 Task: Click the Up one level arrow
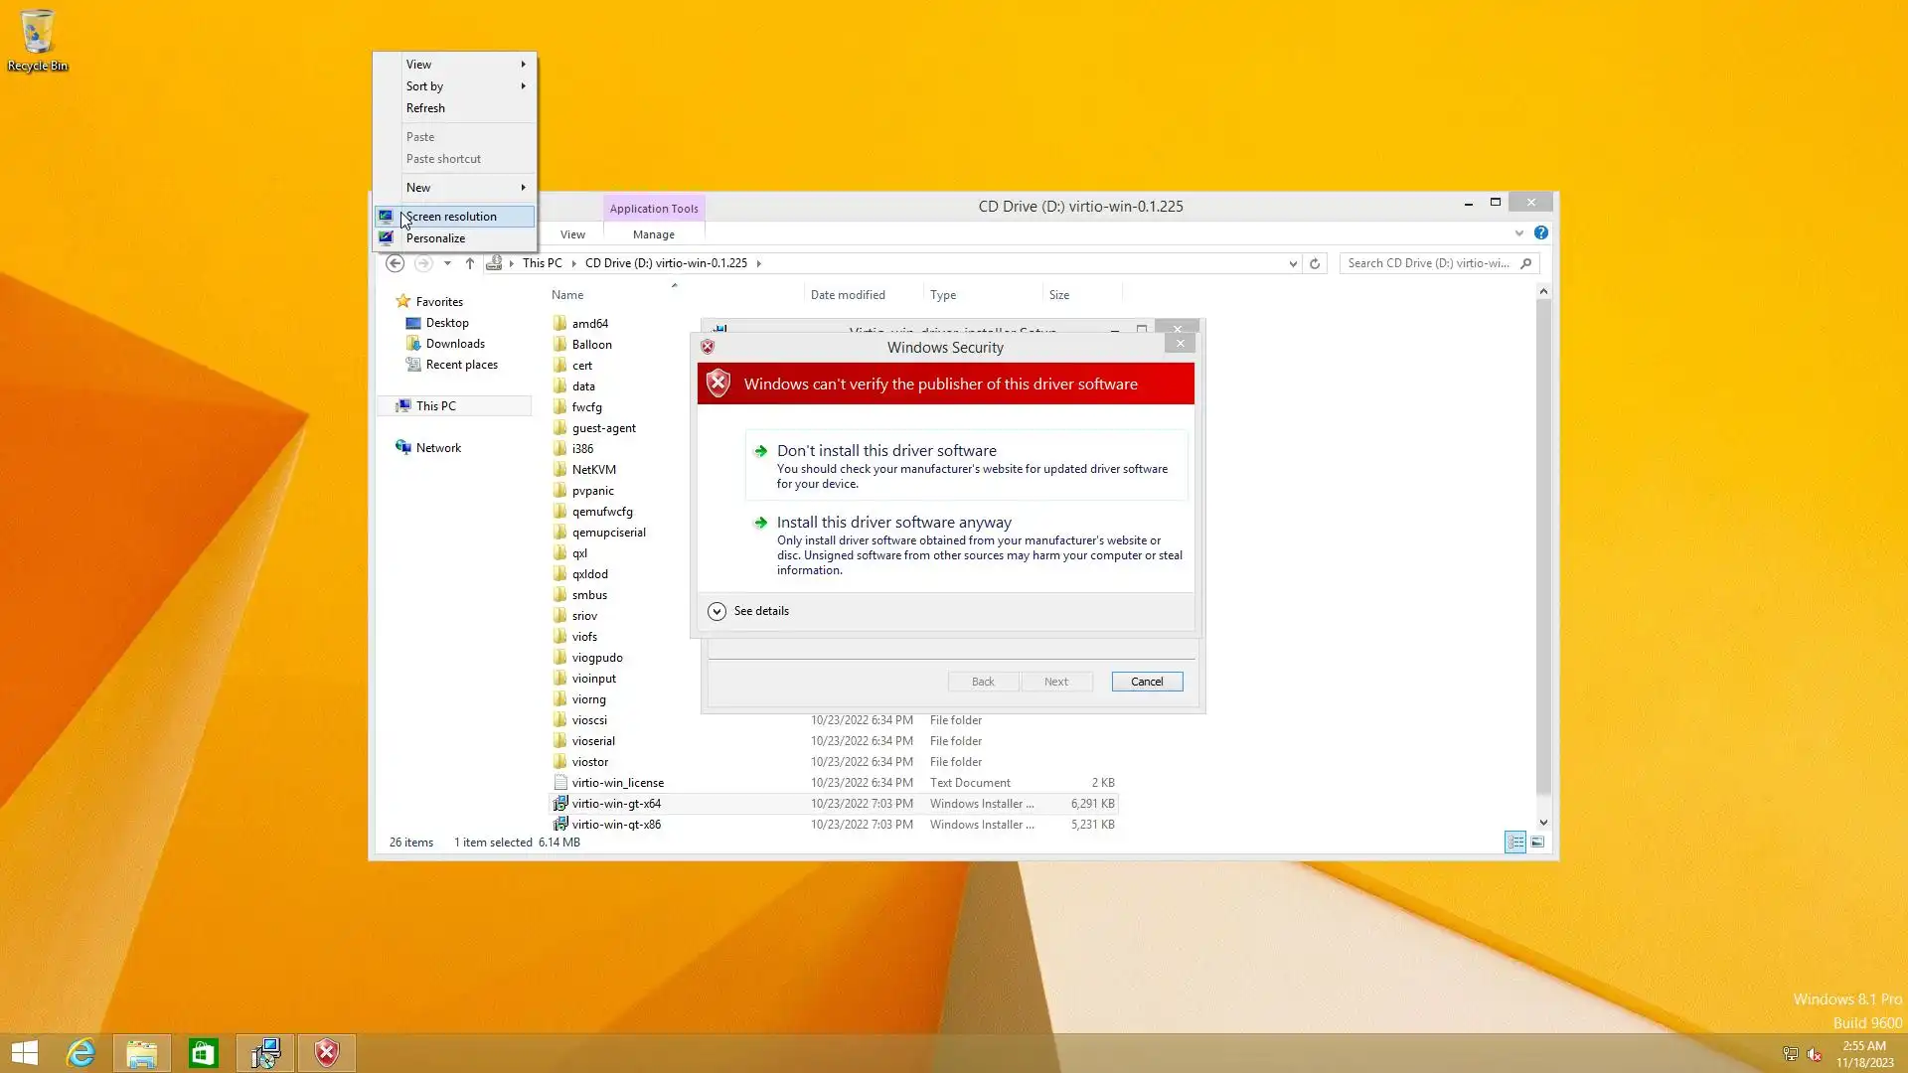coord(470,263)
